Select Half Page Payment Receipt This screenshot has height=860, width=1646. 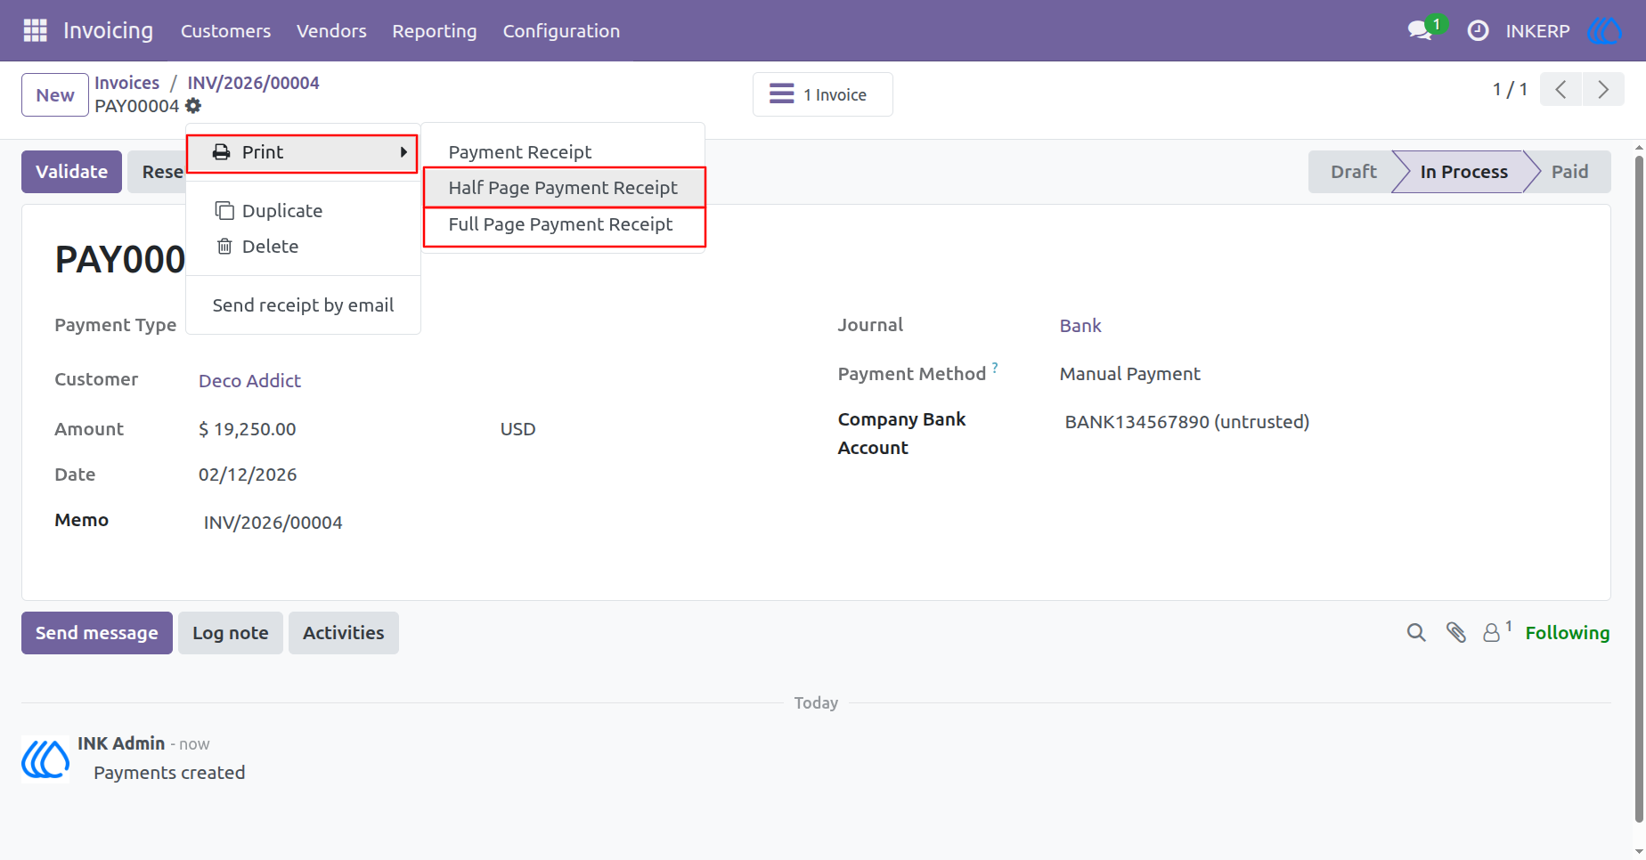564,188
